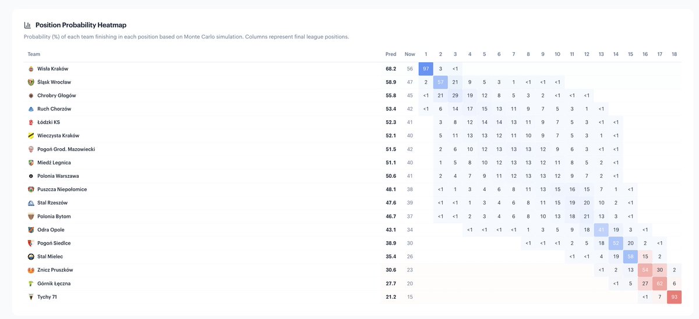Click the Pred column header
Viewport: 699px width, 319px height.
pos(391,54)
